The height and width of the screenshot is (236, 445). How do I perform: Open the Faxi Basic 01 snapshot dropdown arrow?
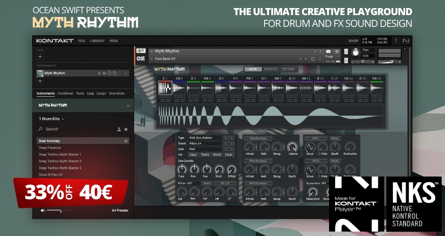click(x=152, y=59)
